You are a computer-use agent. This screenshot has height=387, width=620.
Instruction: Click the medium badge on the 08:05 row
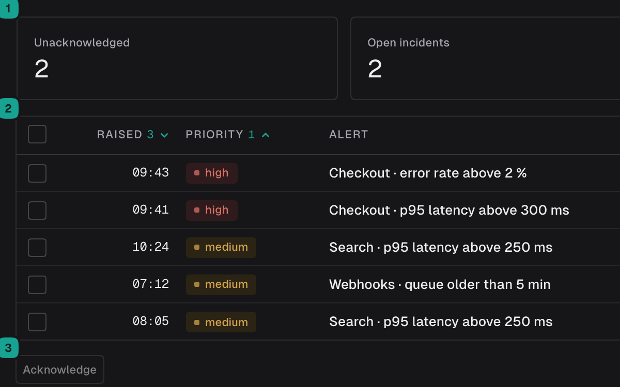coord(221,322)
